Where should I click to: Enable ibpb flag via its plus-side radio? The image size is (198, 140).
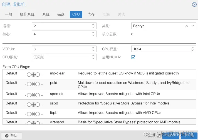[38, 114]
